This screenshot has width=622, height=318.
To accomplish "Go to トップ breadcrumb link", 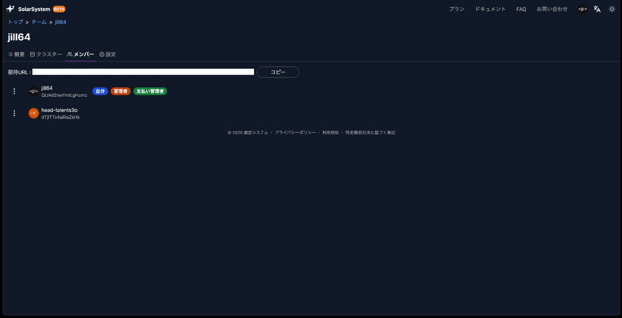I will tap(16, 22).
